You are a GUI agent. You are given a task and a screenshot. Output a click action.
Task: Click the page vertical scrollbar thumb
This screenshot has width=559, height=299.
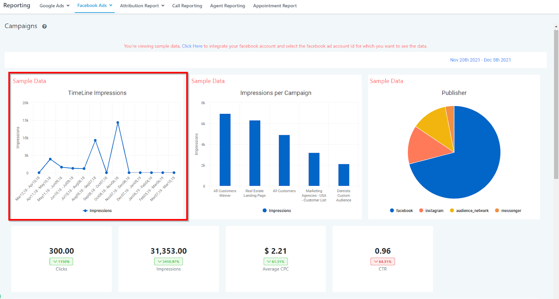tap(556, 104)
